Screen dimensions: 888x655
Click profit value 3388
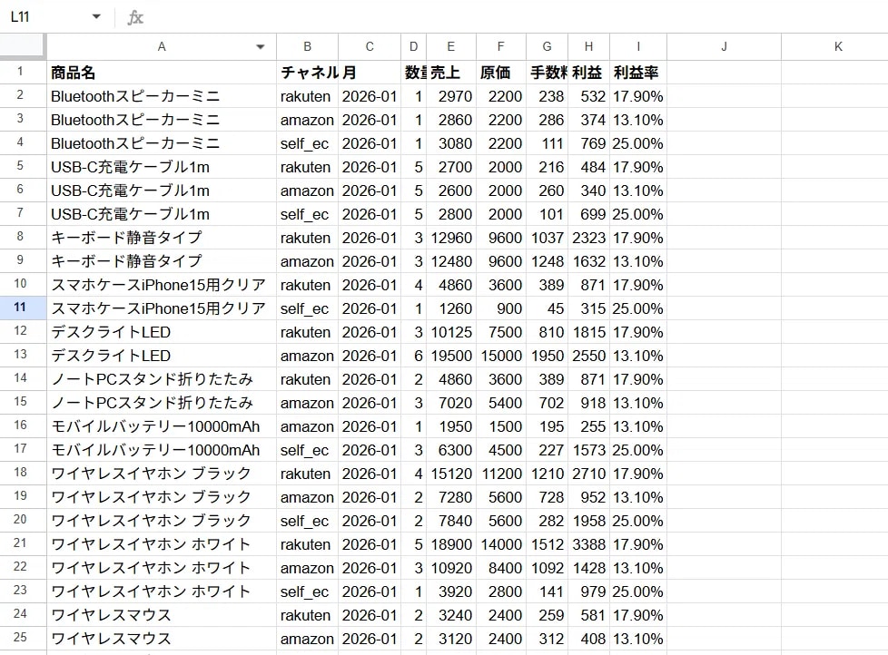pyautogui.click(x=589, y=544)
